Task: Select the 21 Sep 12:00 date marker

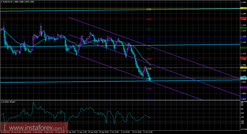Action: [x=82, y=132]
